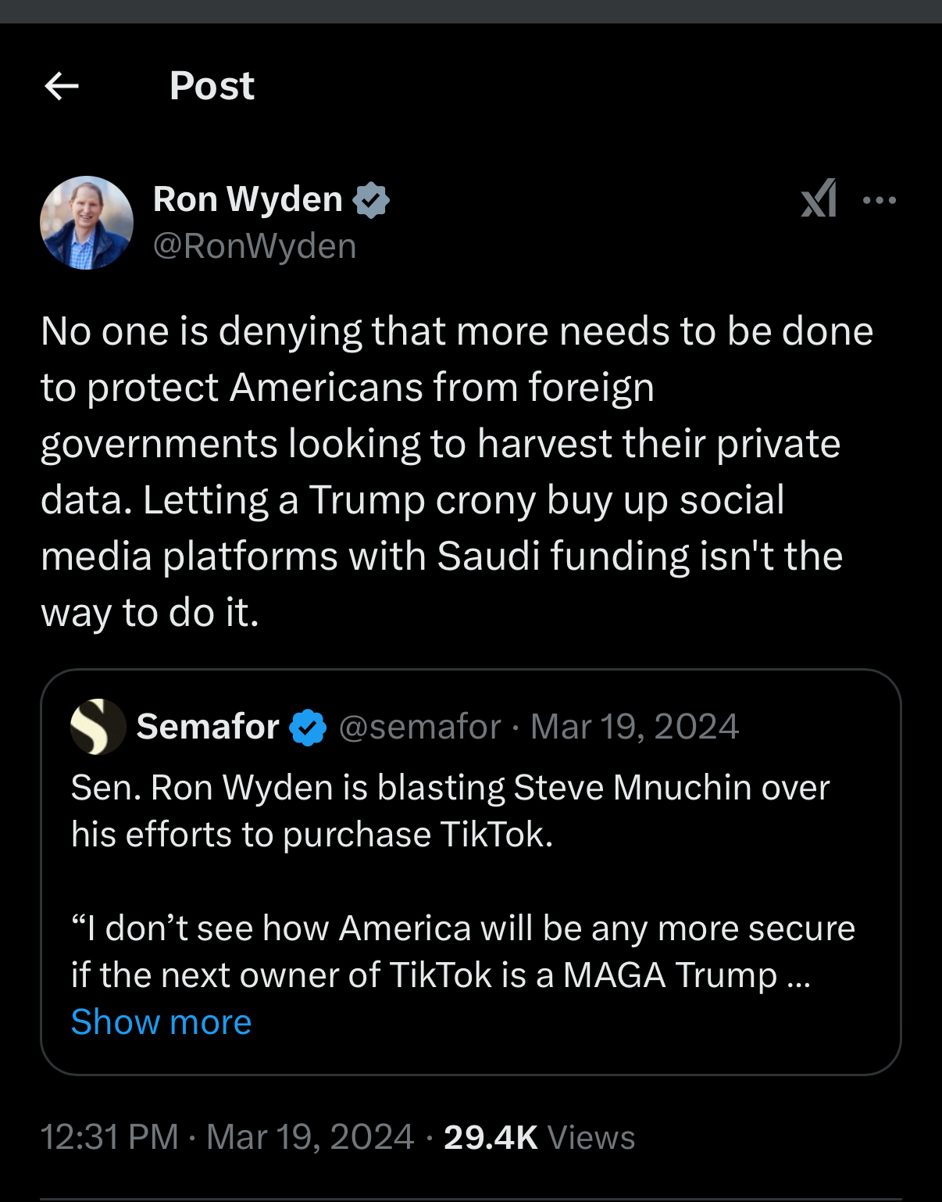
Task: Open the three-dot more options menu
Action: (x=880, y=200)
